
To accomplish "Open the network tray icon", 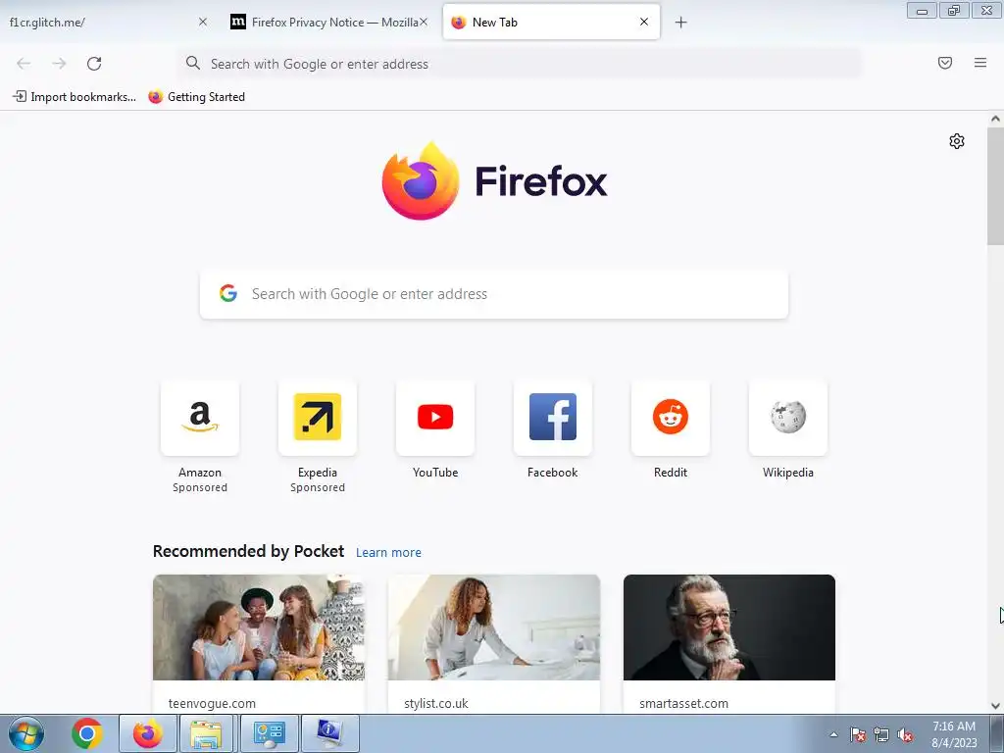I will coord(881,734).
